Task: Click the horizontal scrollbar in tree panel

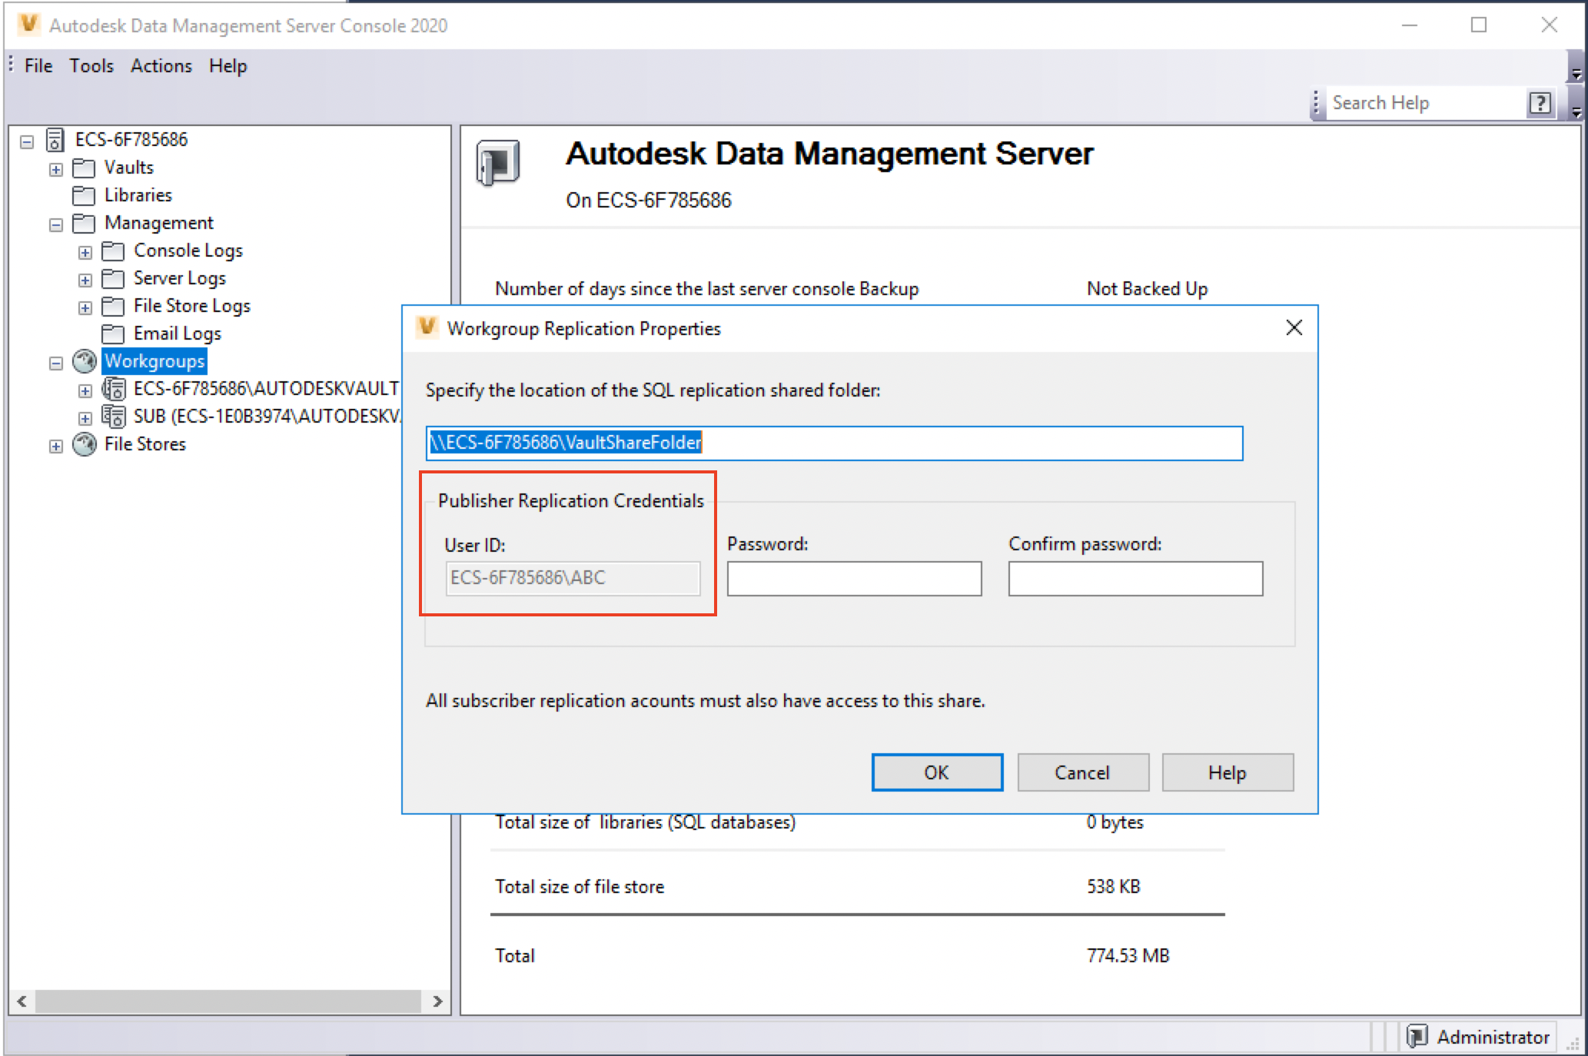Action: pos(228,1001)
